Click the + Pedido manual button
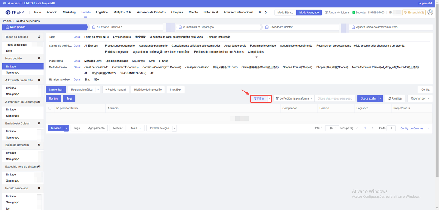439x210 pixels. (116, 90)
